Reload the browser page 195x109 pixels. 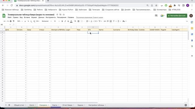(x=12, y=5)
